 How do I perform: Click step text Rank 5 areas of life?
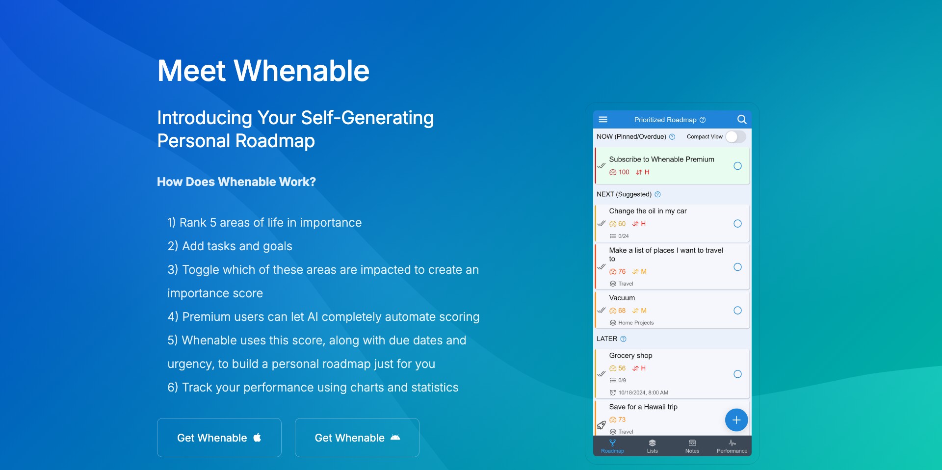(265, 223)
